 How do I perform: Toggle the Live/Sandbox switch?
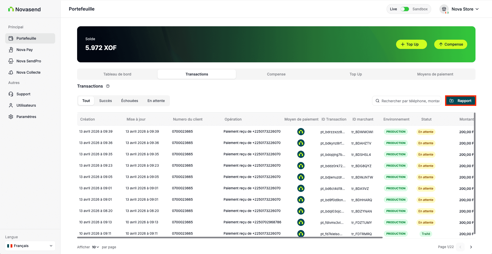(x=405, y=9)
